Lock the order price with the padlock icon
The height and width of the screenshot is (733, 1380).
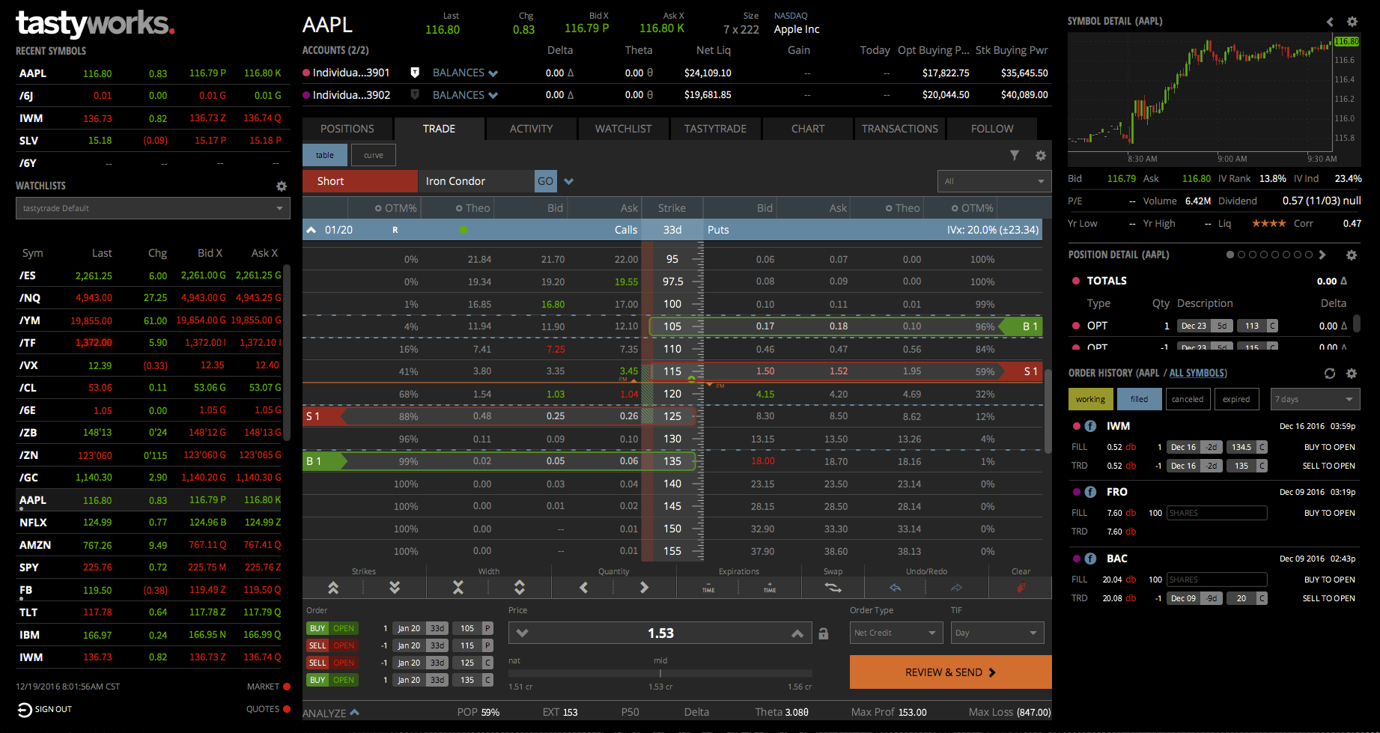(x=824, y=633)
